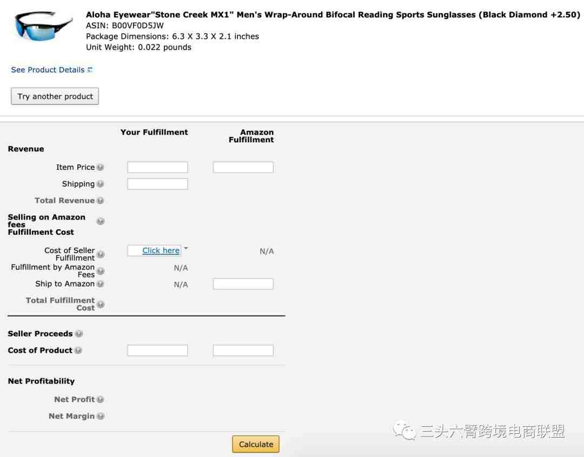
Task: Expand the arrow beside Click here
Action: pos(186,248)
